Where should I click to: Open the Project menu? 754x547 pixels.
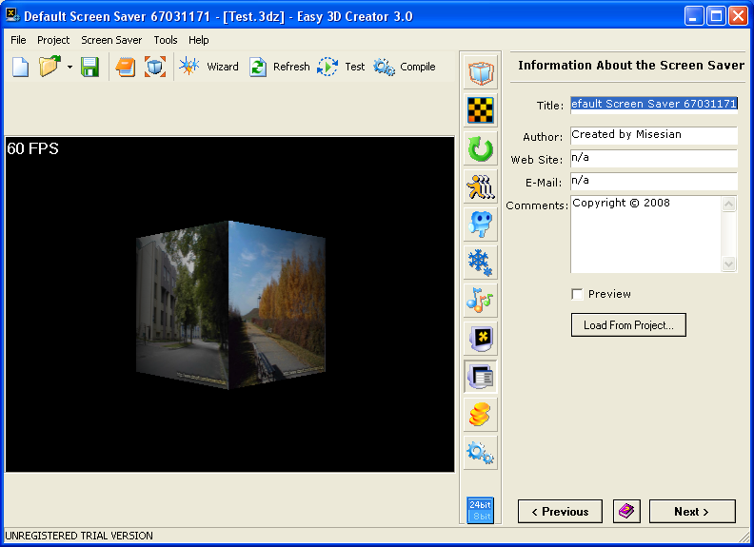pyautogui.click(x=53, y=40)
